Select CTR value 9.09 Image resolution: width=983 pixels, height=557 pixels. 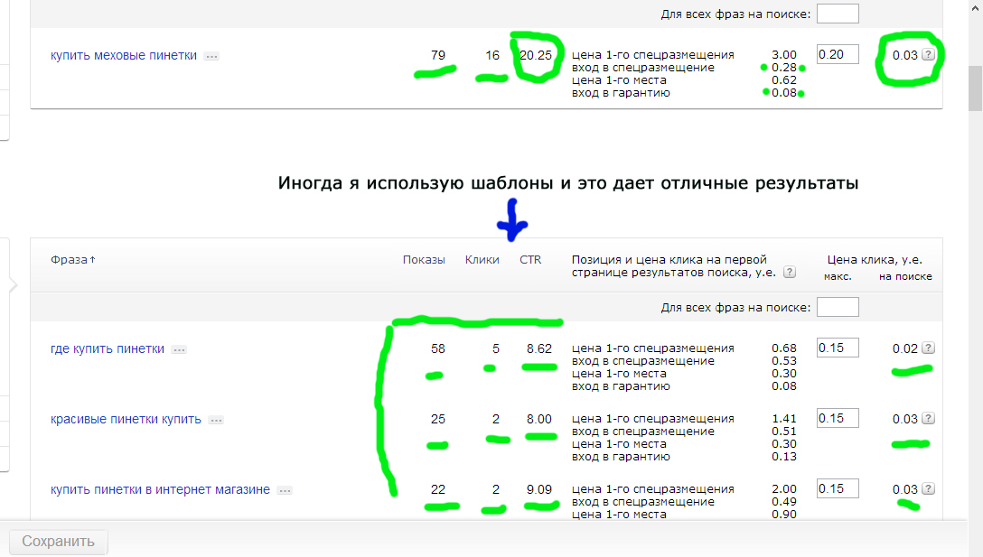539,489
